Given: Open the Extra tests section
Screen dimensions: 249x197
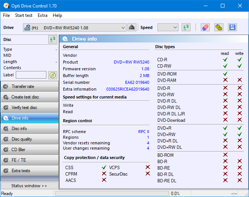Looking at the screenshot, I should (30, 171).
